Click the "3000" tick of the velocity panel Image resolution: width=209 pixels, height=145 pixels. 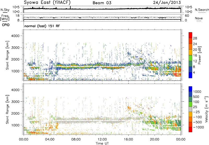point(15,102)
